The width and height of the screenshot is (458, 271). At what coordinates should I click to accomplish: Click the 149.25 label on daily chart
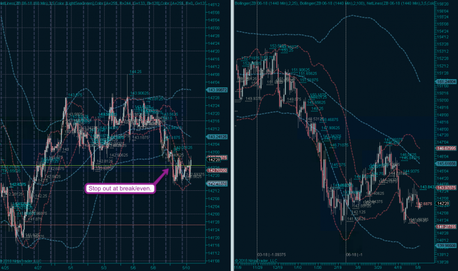[317, 109]
